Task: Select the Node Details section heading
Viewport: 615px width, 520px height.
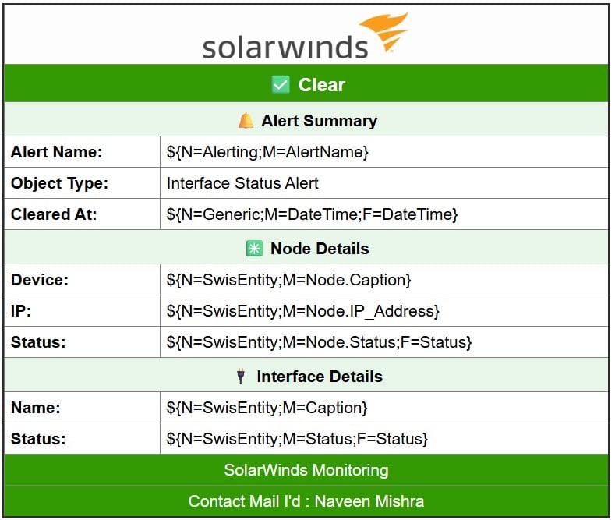Action: [x=320, y=249]
